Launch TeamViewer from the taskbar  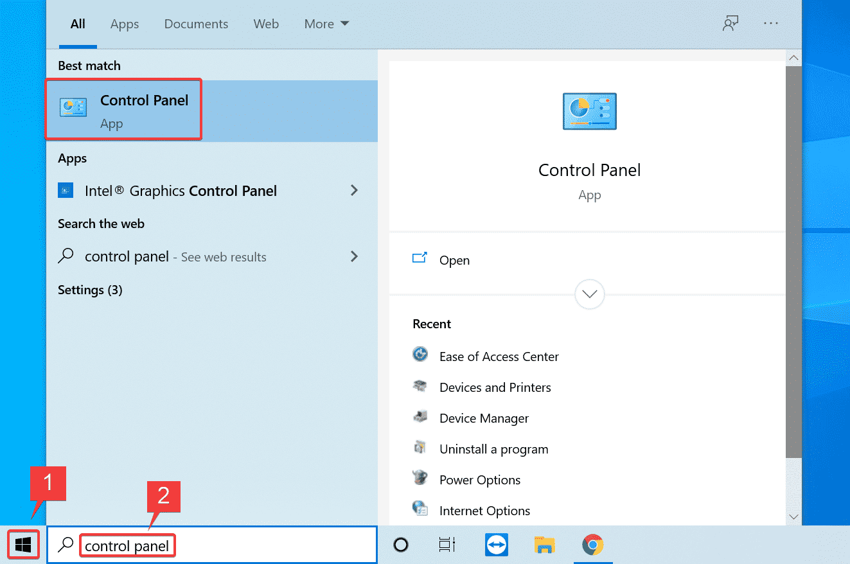[496, 545]
